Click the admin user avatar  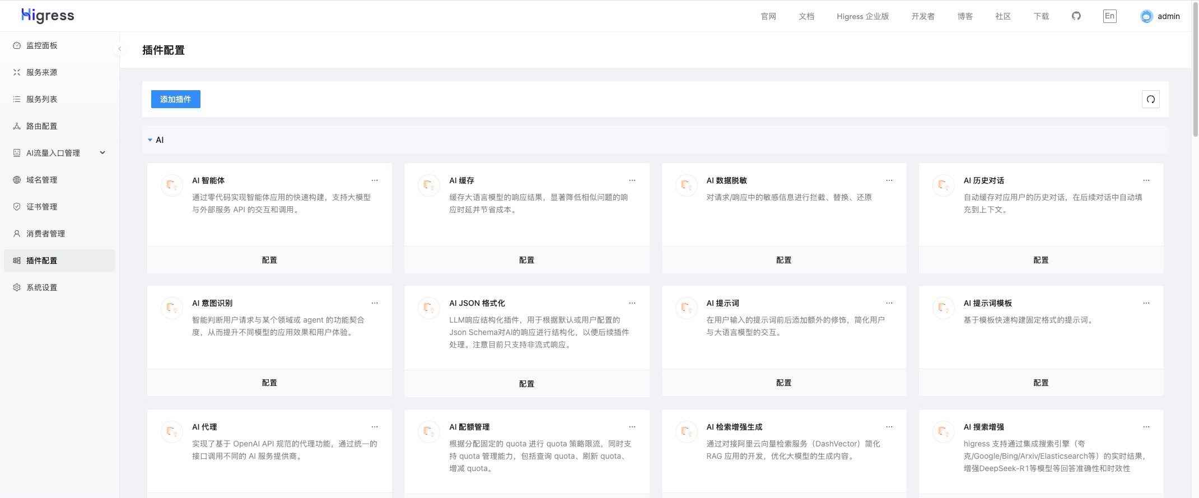tap(1146, 16)
